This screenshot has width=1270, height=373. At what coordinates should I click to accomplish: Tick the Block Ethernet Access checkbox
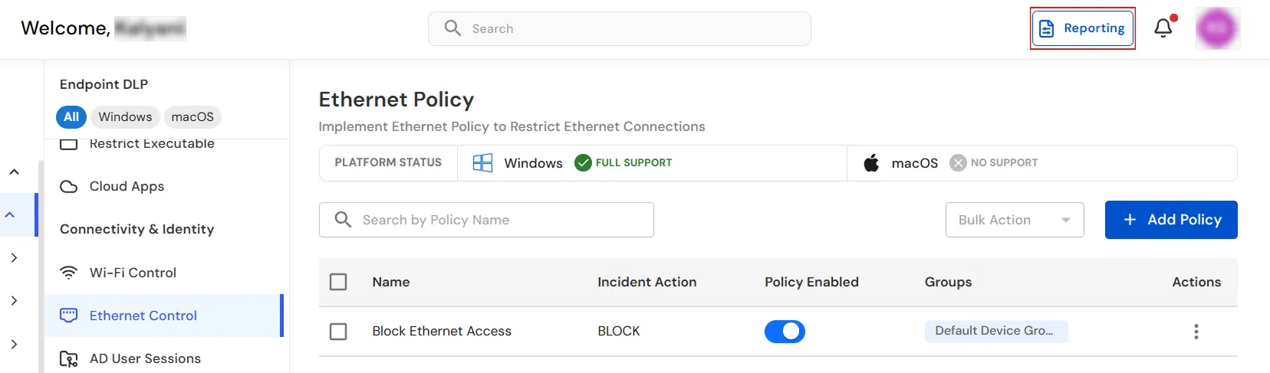click(x=338, y=331)
